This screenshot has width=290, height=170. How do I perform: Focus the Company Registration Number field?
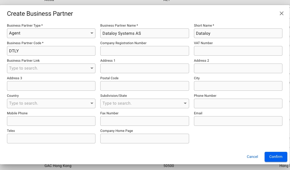144,51
